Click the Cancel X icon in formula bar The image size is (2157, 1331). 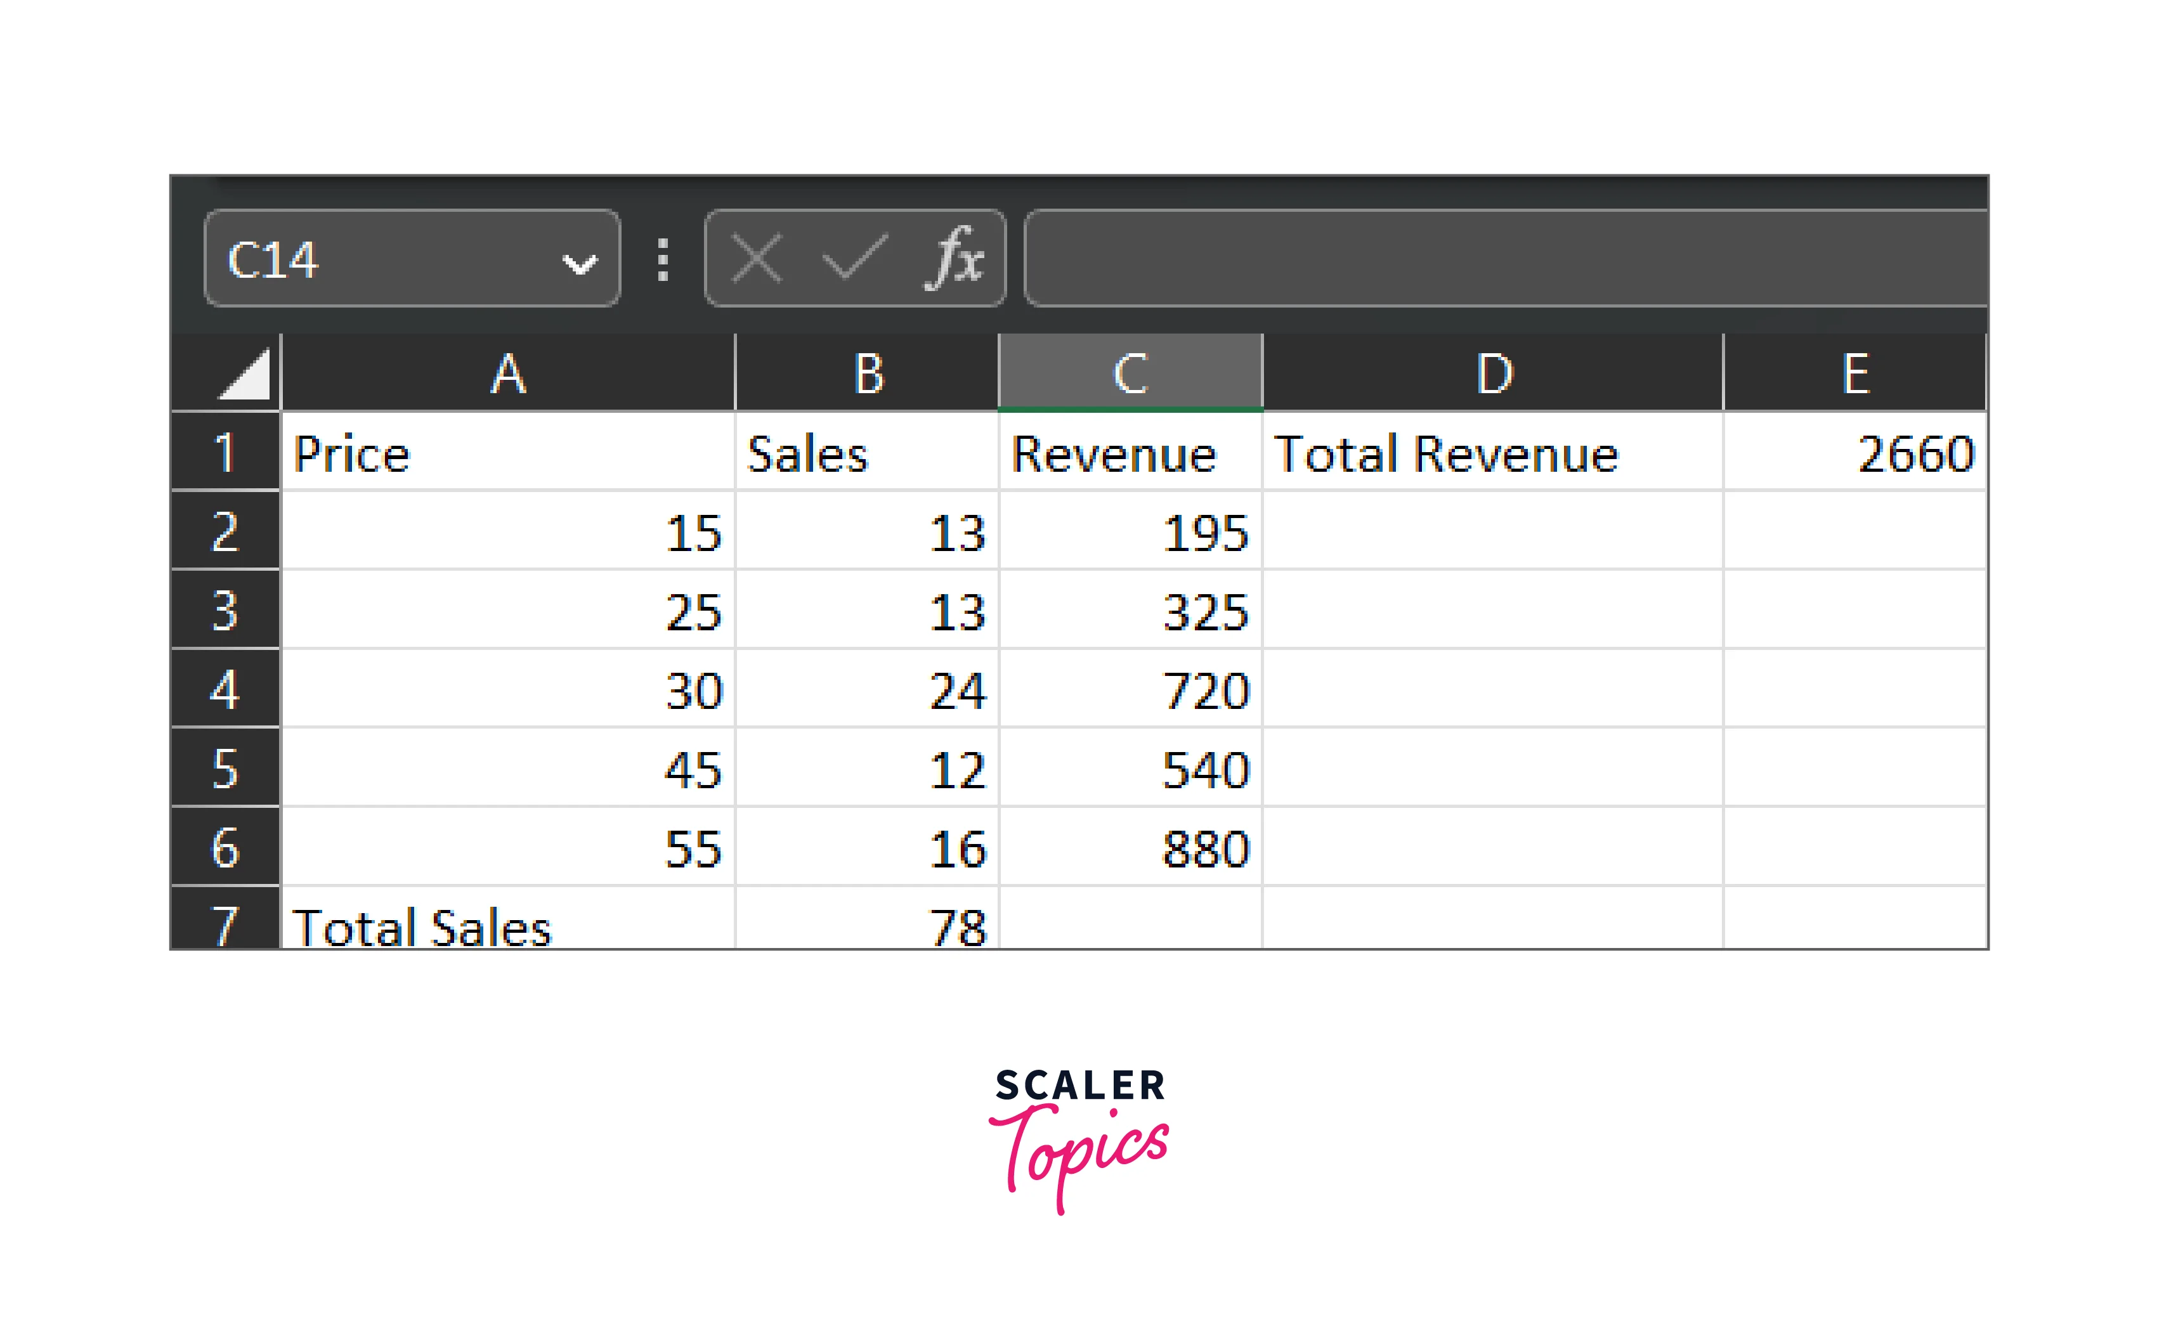coord(756,259)
